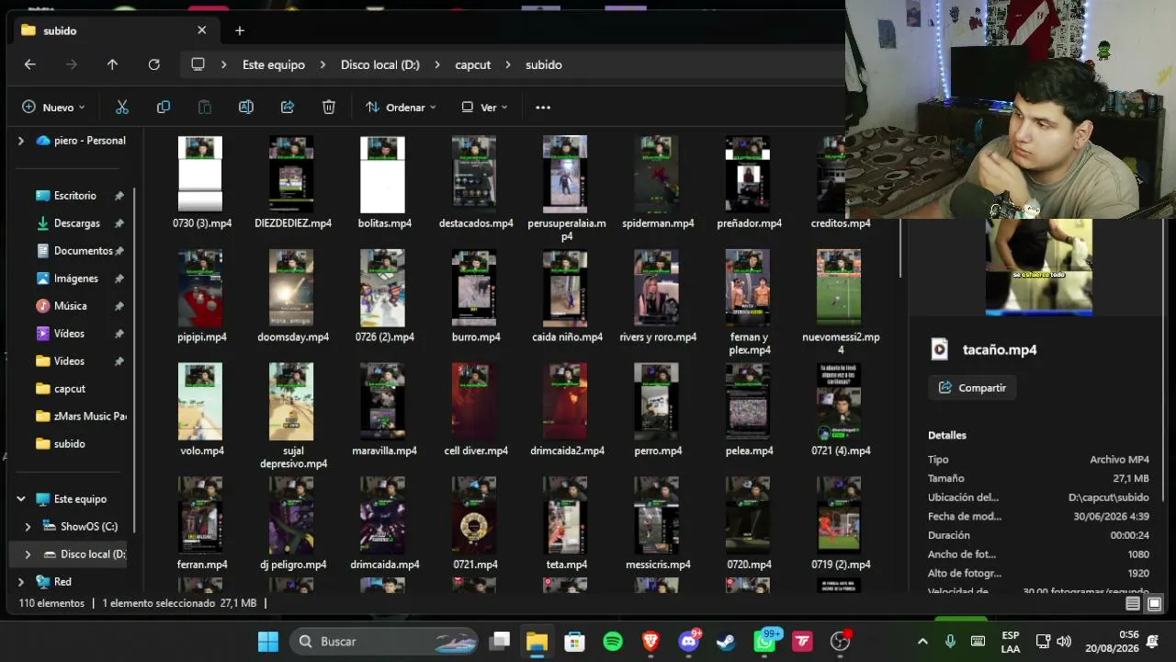Viewport: 1176px width, 662px height.
Task: Select the volo.mp4 video thumbnail
Action: [200, 402]
